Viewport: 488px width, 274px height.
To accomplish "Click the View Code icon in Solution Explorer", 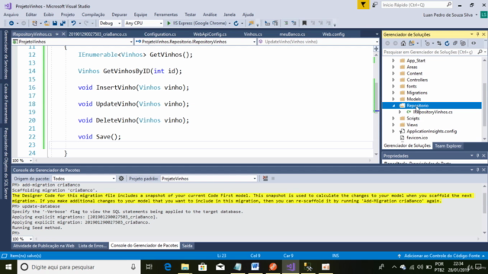I will pos(474,43).
